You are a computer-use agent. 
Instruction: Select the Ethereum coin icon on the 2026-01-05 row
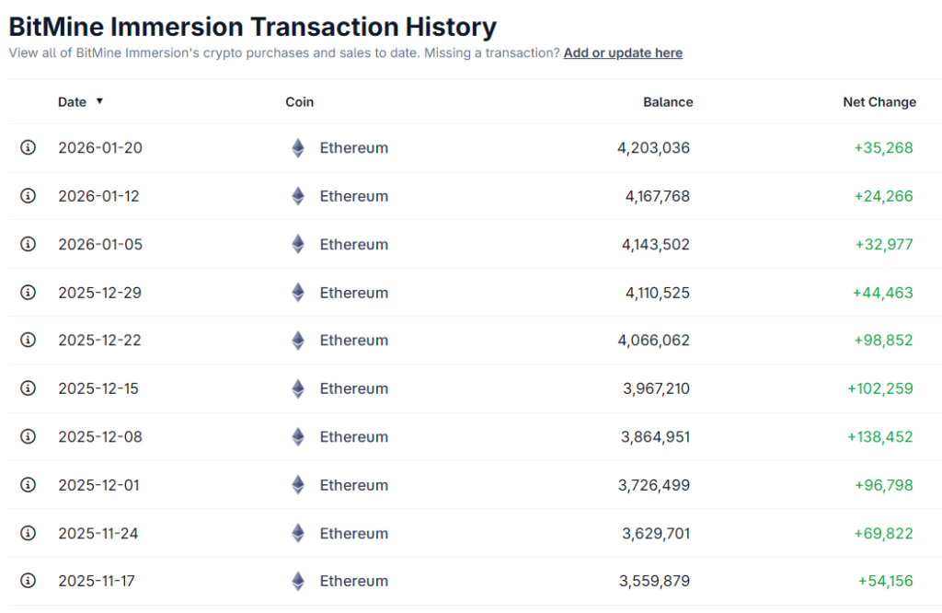tap(297, 244)
